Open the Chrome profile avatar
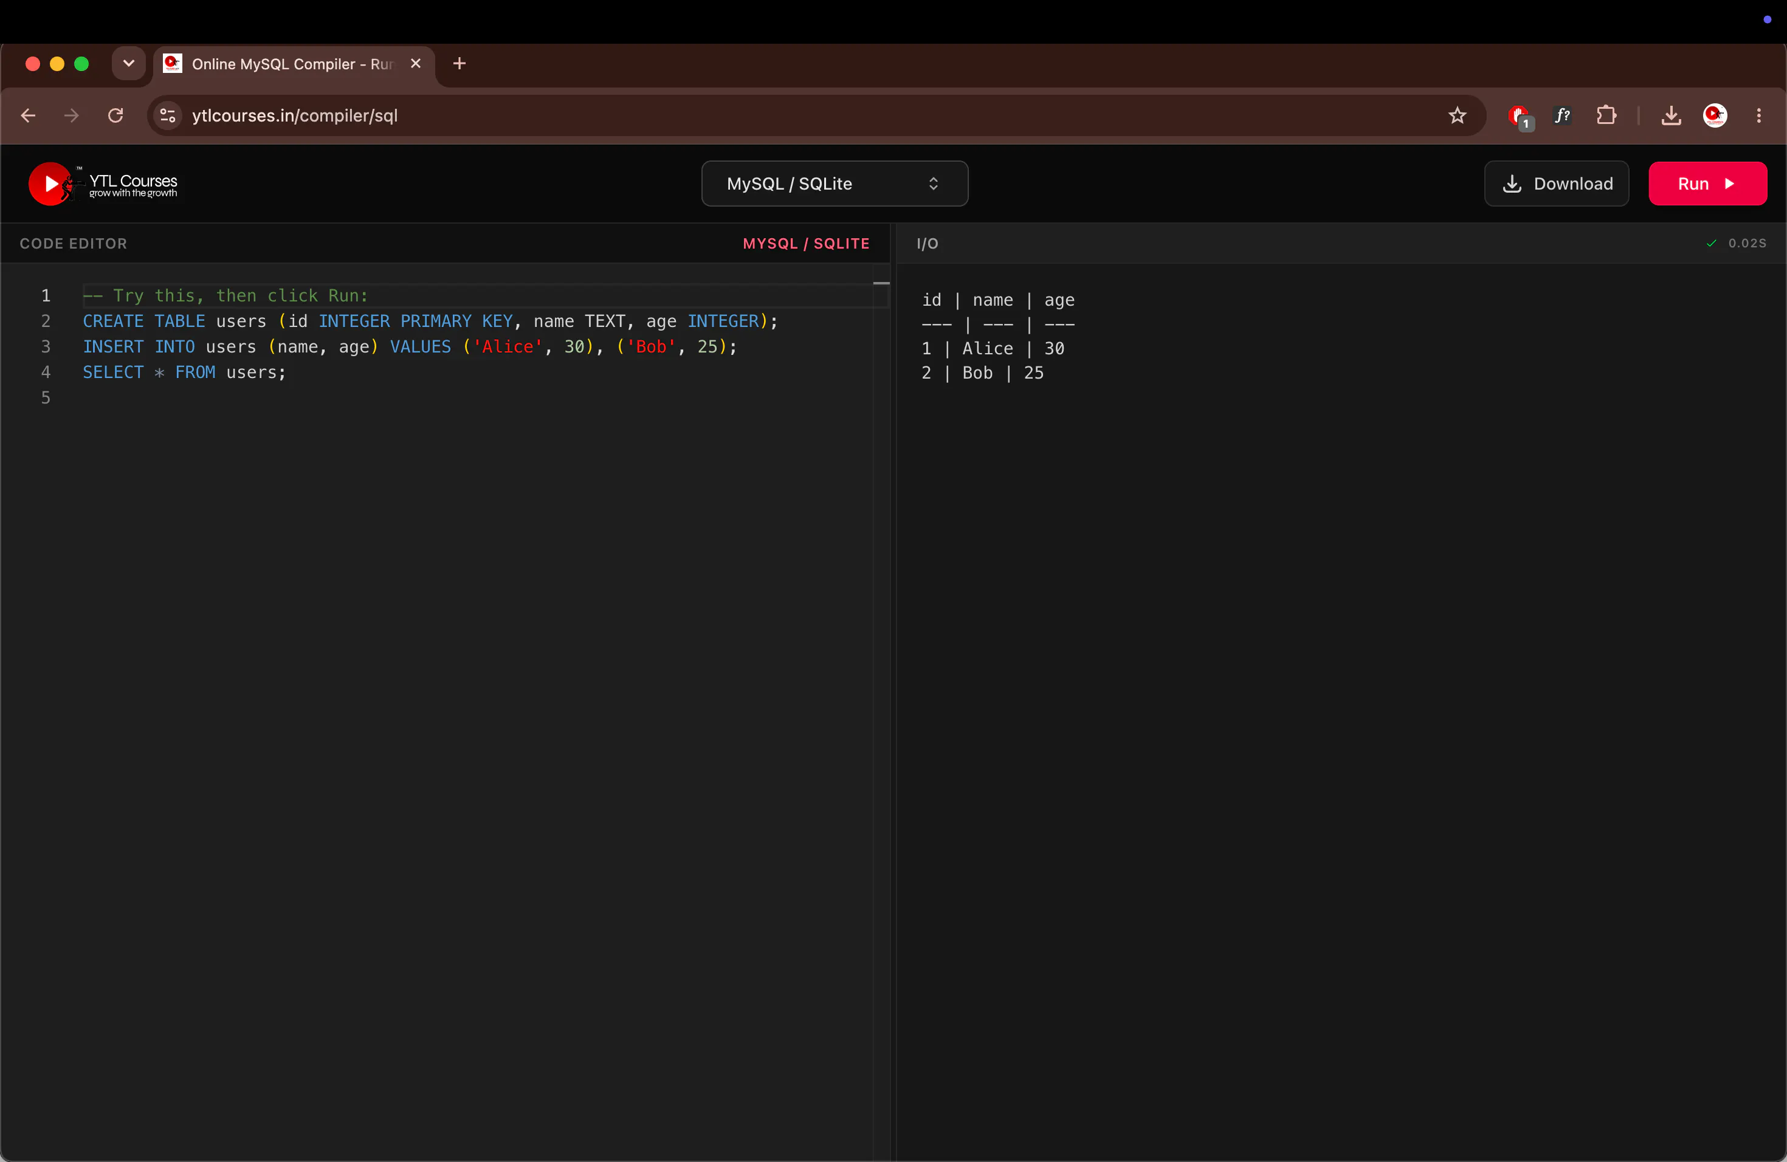Viewport: 1787px width, 1162px height. pyautogui.click(x=1715, y=115)
